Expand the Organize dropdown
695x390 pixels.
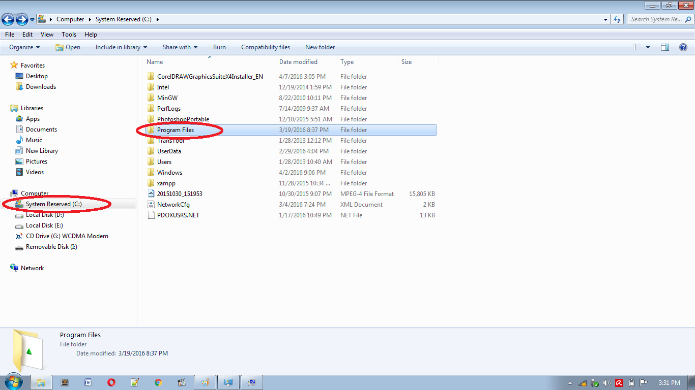24,47
